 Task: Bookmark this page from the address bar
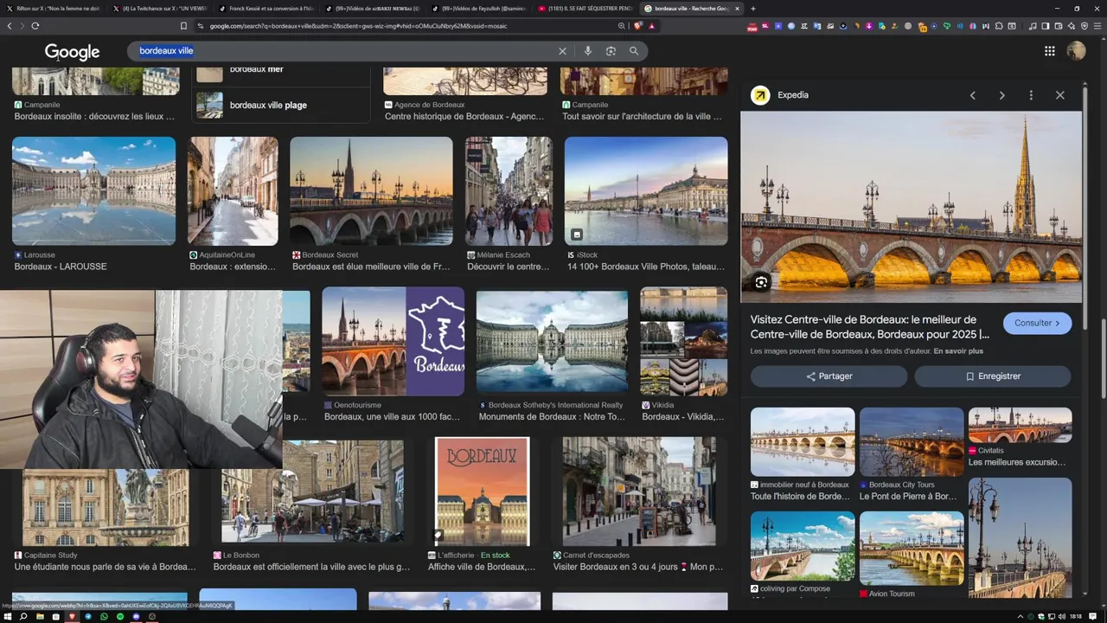pyautogui.click(x=183, y=26)
